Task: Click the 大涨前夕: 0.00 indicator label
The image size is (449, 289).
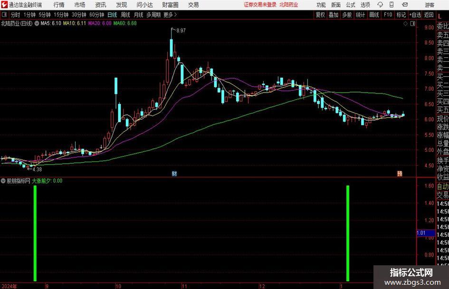Action: coord(47,181)
